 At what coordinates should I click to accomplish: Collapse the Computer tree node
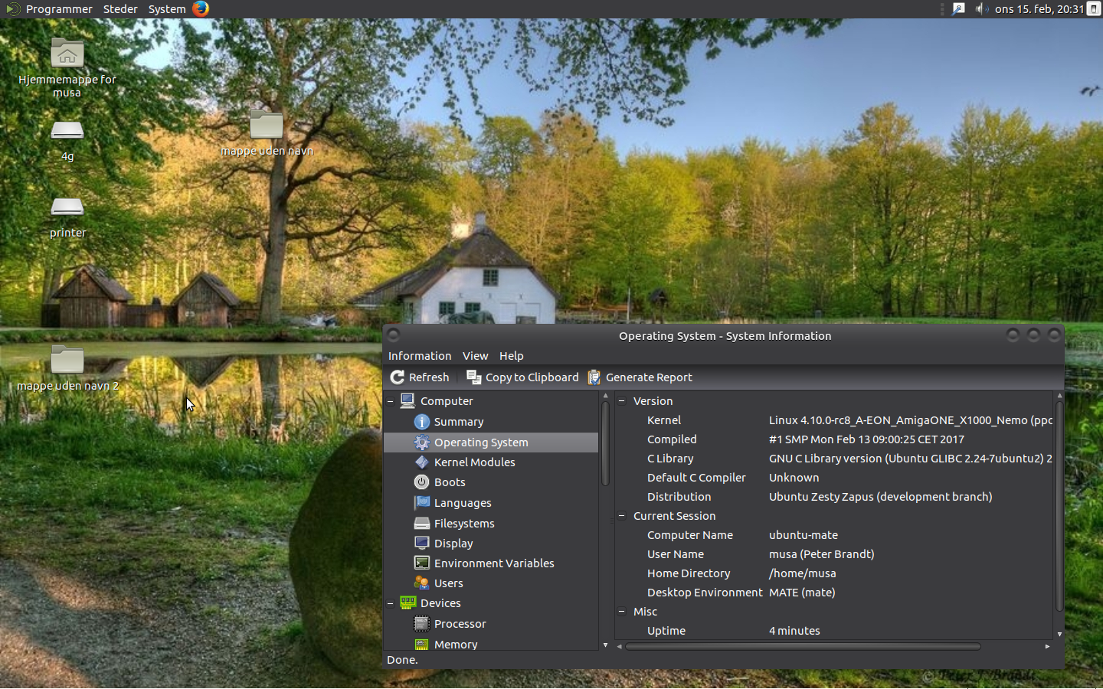(x=391, y=401)
